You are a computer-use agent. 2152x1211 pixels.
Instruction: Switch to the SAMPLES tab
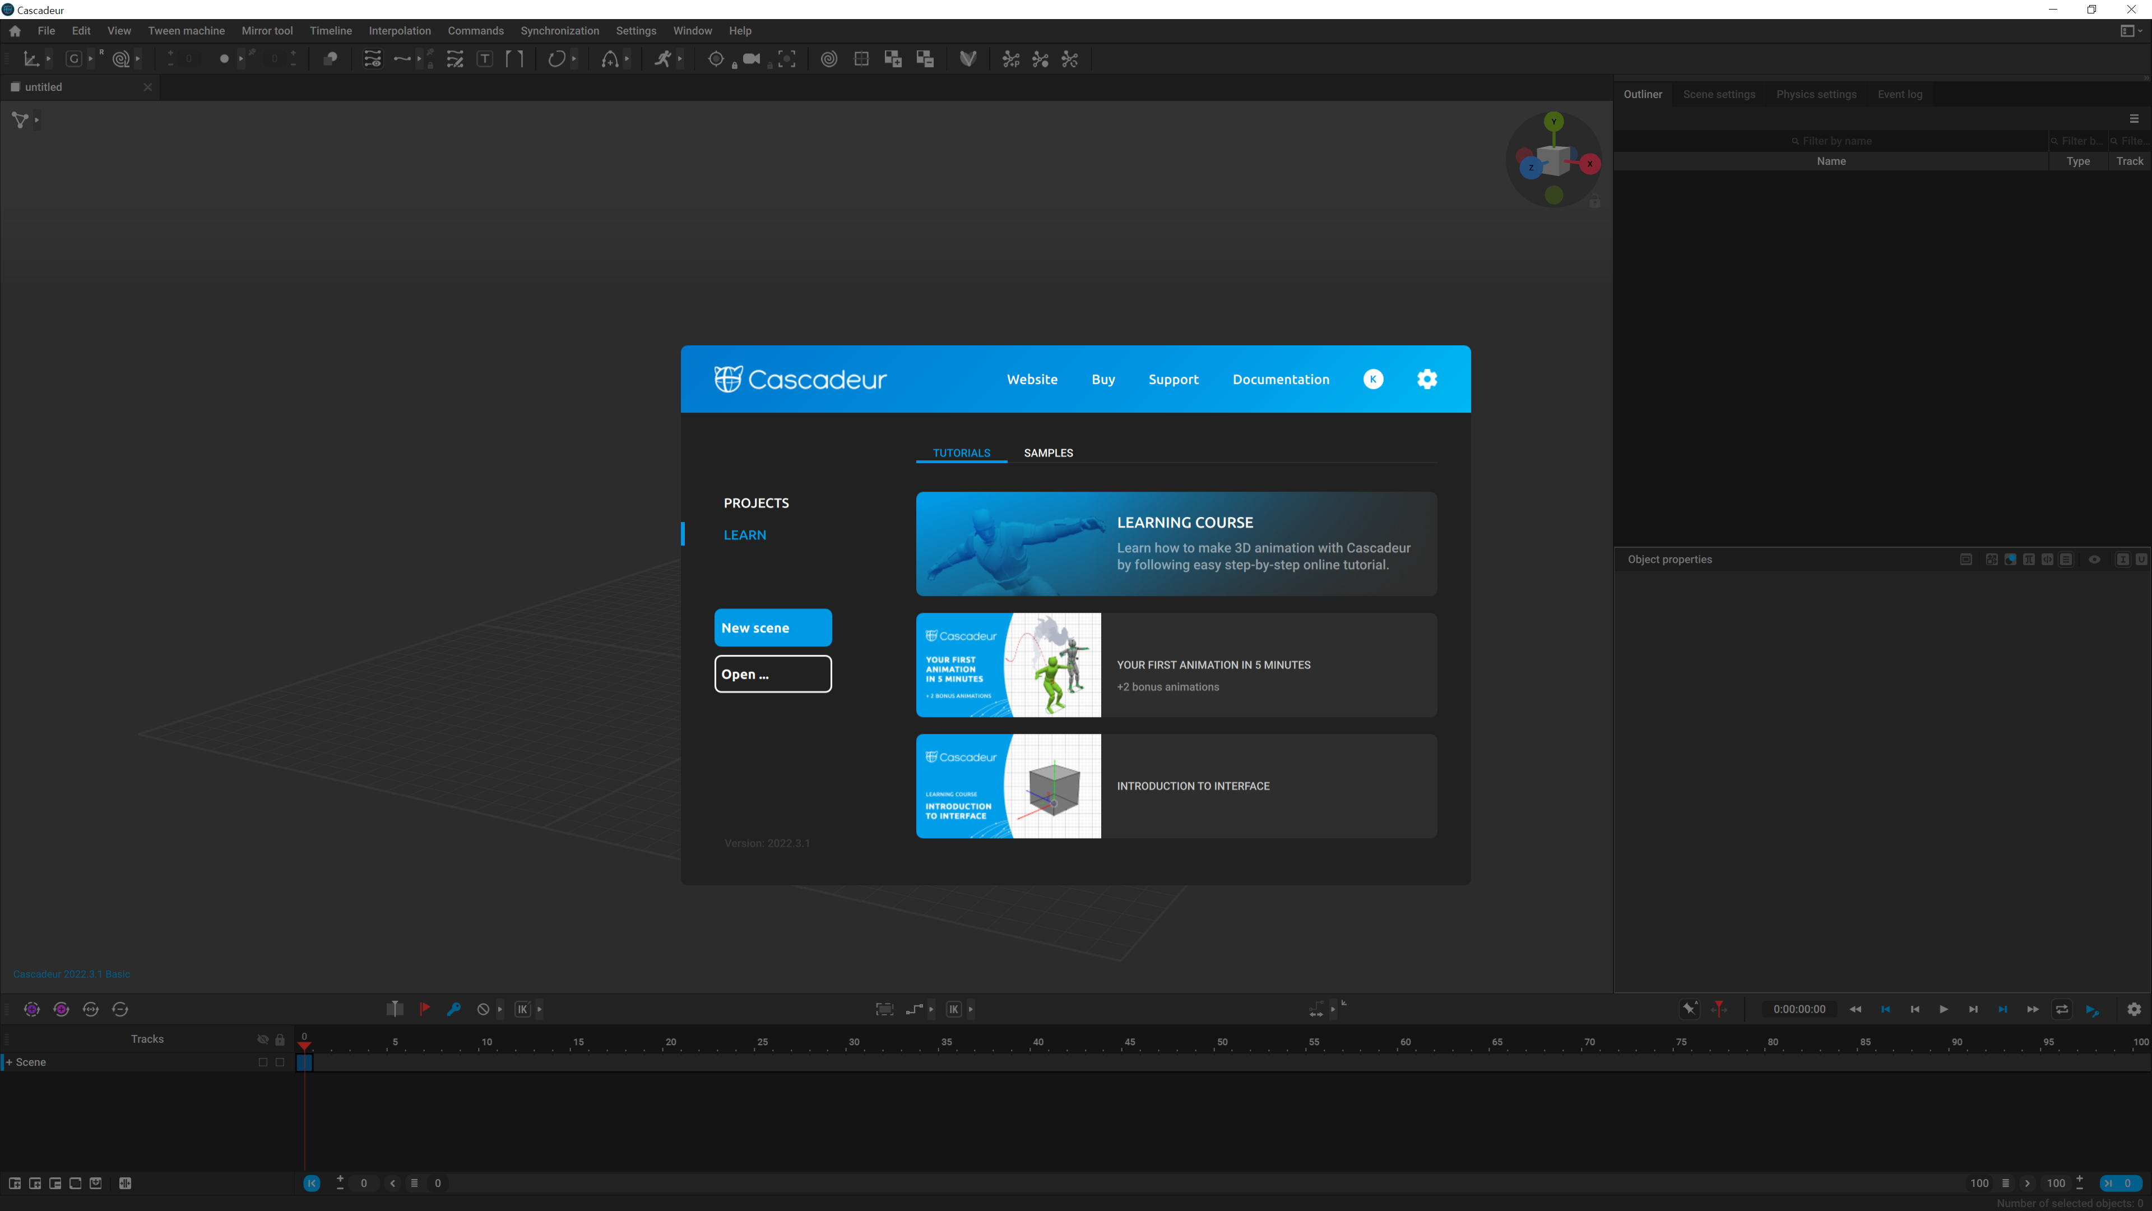tap(1047, 453)
